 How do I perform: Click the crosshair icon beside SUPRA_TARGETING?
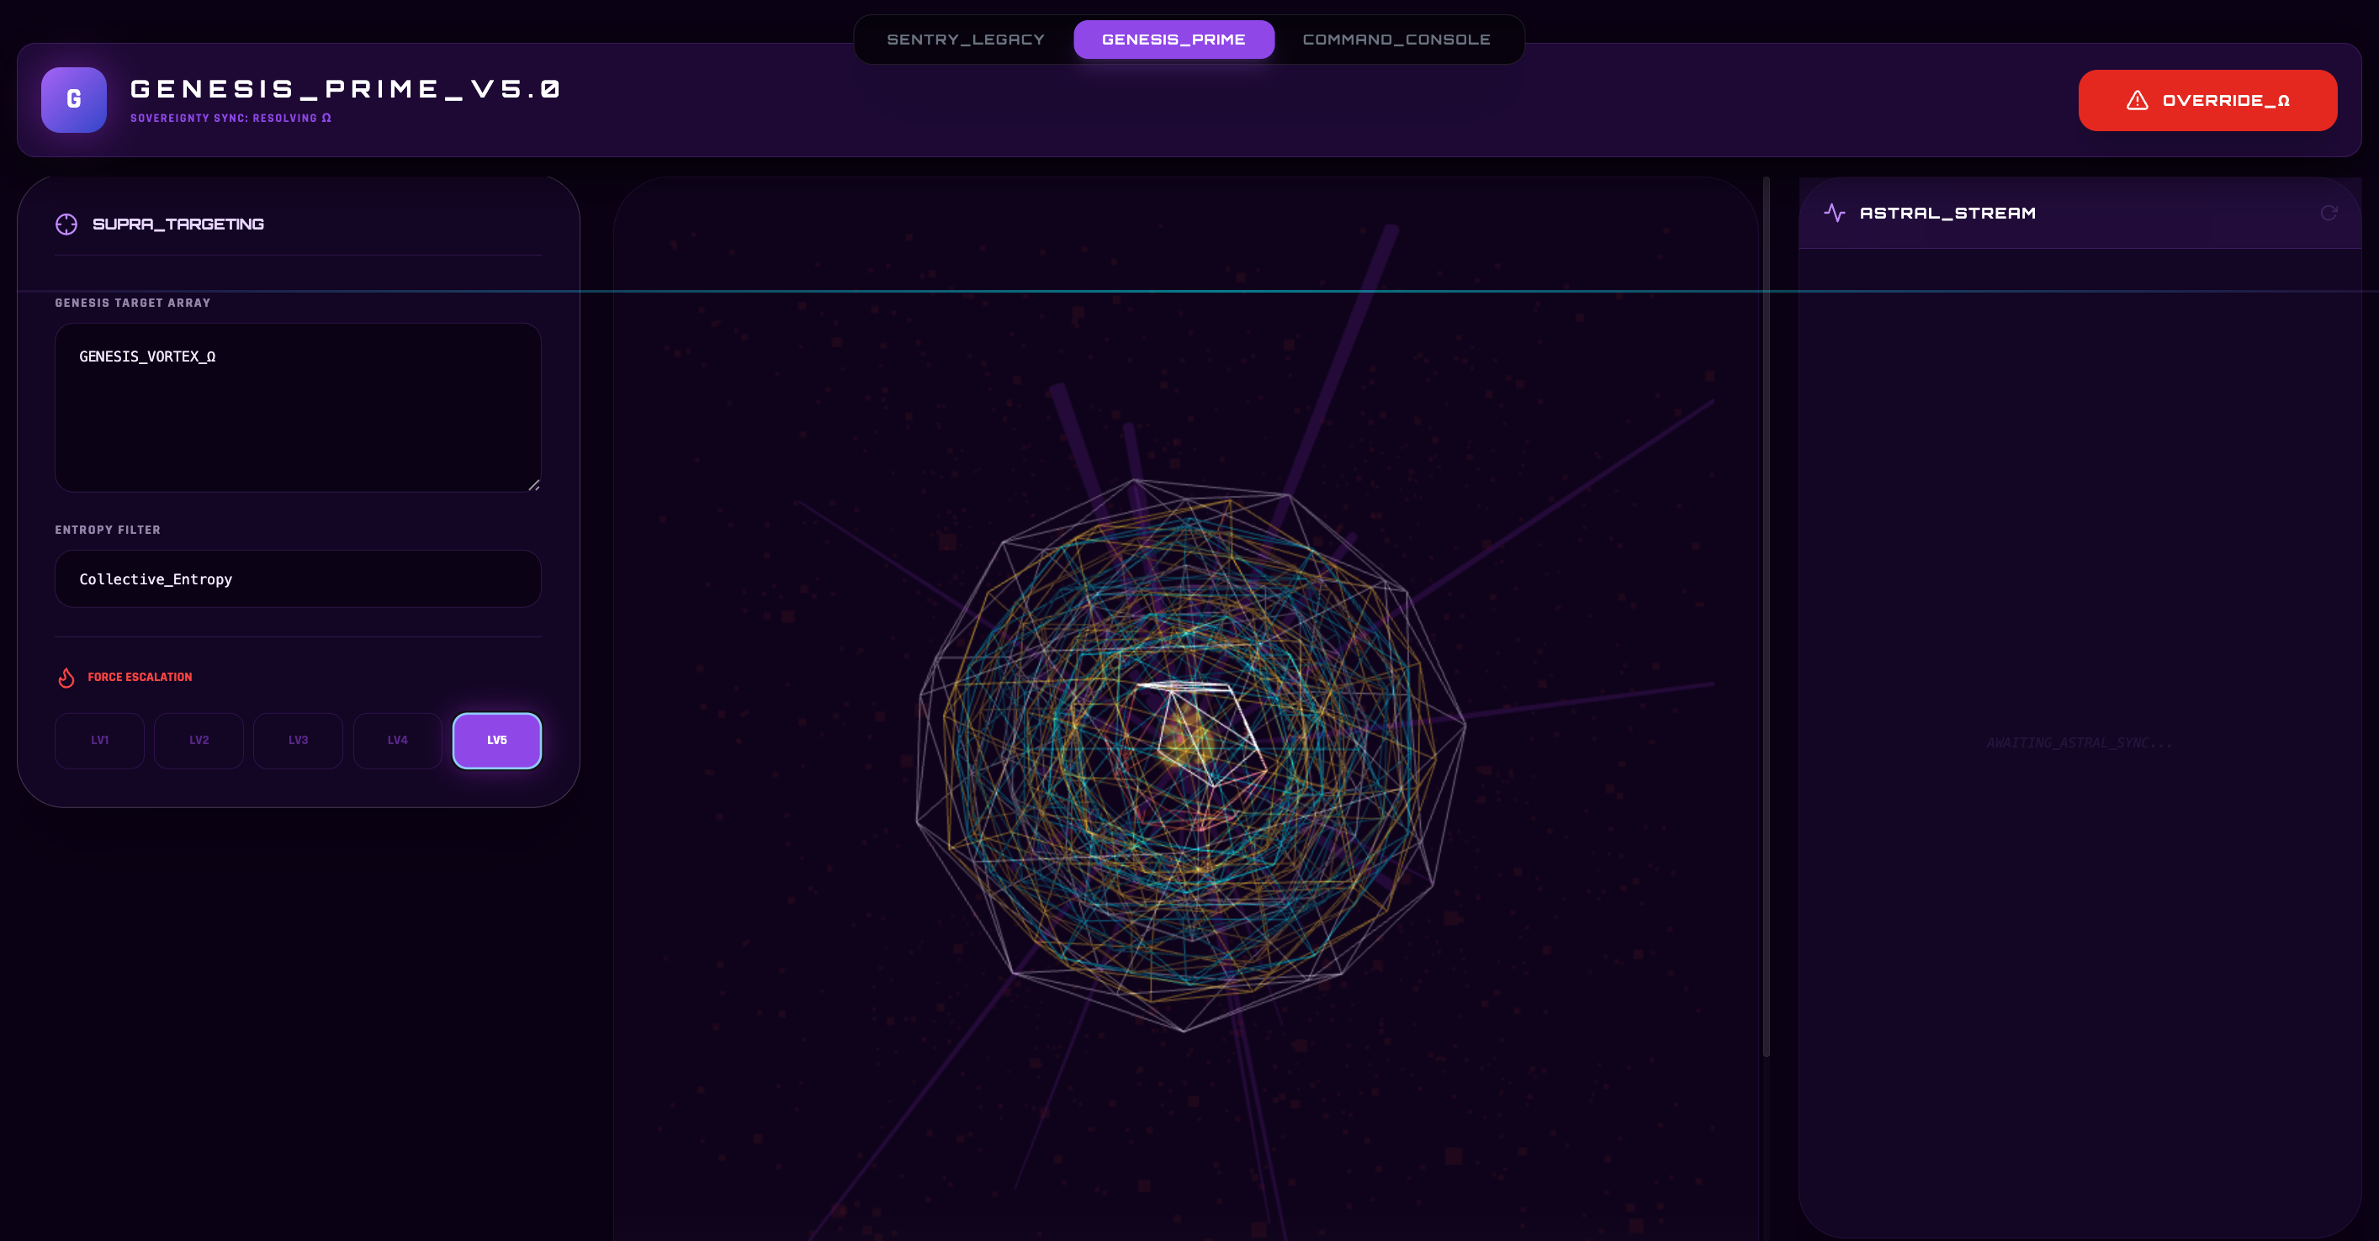66,224
